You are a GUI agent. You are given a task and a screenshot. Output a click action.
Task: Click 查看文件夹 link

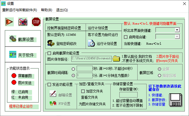[x=89, y=97]
